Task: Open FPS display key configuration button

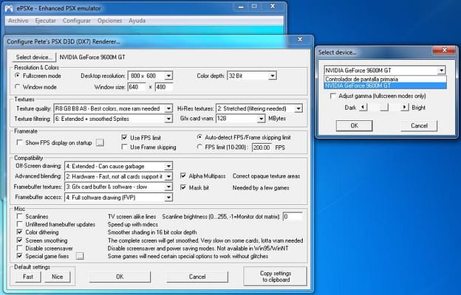Action: point(100,142)
